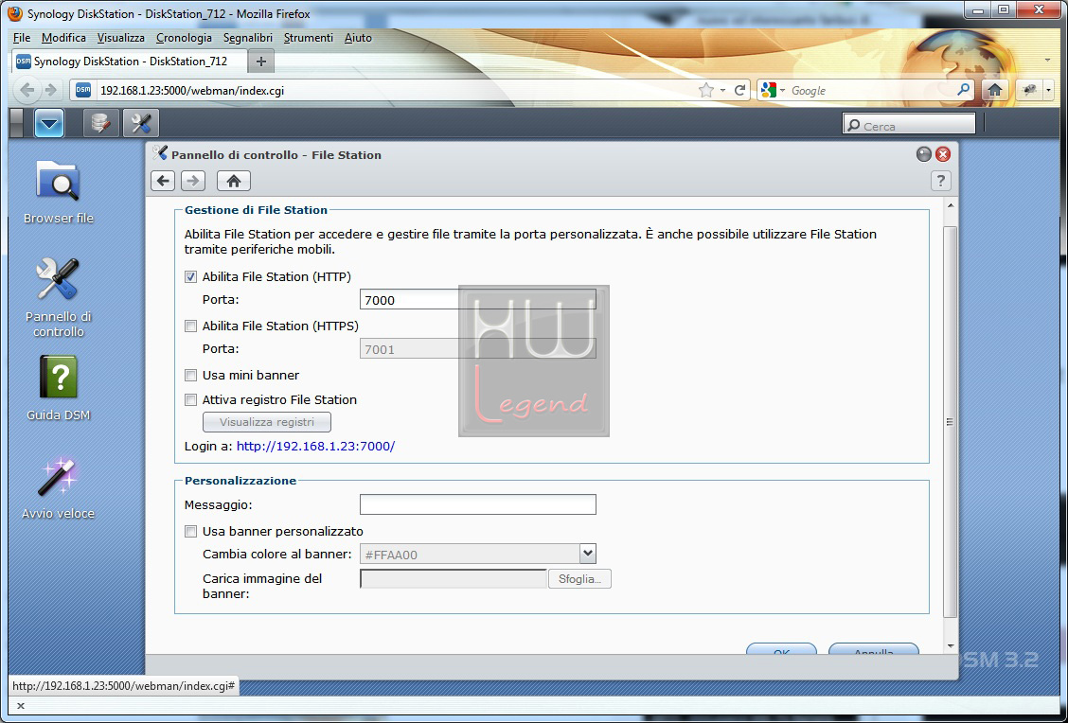Check Usa mini banner option
This screenshot has height=723, width=1068.
190,375
